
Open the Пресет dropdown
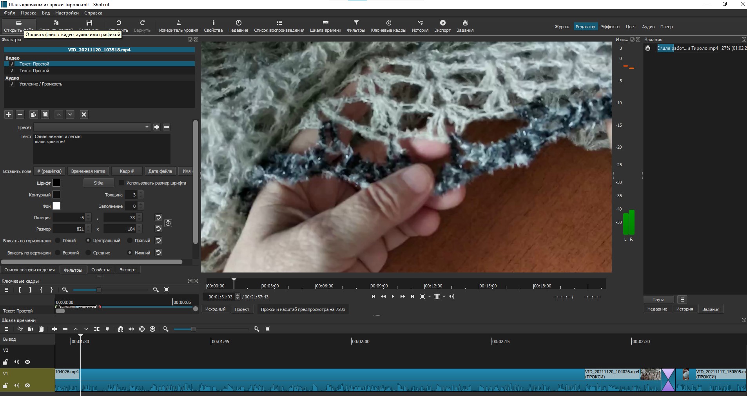92,127
